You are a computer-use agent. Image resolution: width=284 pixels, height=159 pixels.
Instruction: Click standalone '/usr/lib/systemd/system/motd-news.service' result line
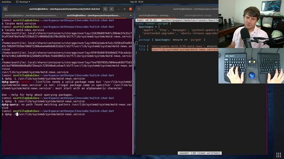(35, 72)
